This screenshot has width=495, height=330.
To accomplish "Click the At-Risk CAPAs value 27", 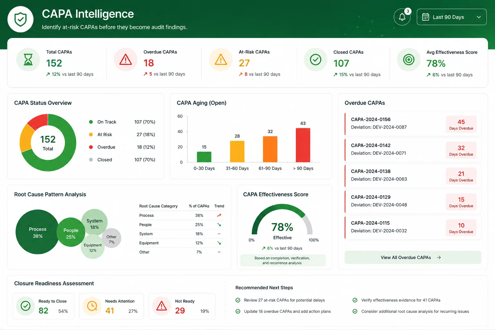I will coord(244,63).
